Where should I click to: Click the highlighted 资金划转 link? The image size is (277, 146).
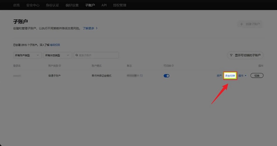tap(230, 76)
